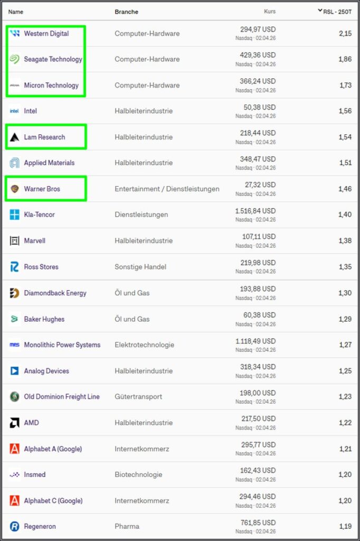Click the Kla-Tencor logo icon
Image resolution: width=360 pixels, height=541 pixels.
(15, 214)
